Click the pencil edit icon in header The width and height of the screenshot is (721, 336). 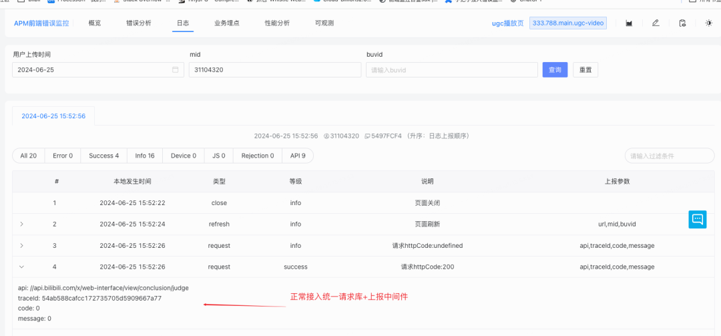[656, 23]
